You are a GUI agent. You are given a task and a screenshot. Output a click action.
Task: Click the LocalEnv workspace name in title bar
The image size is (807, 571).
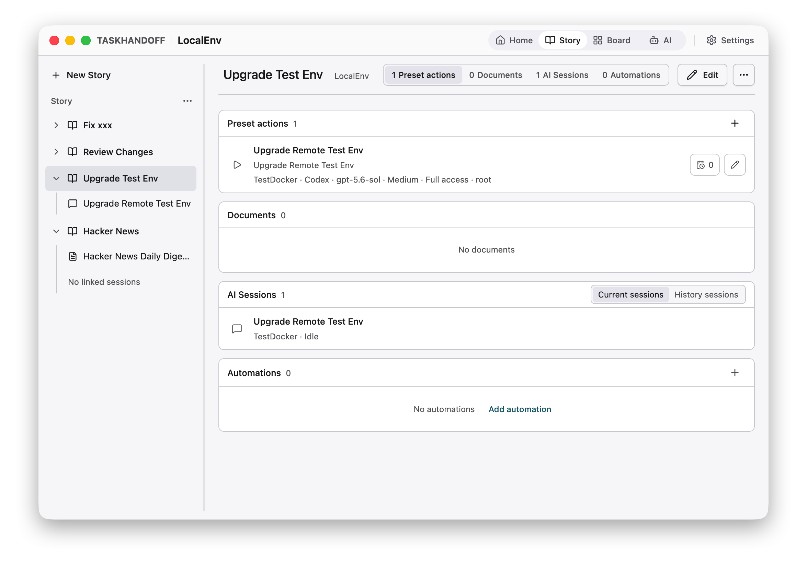[x=200, y=40]
